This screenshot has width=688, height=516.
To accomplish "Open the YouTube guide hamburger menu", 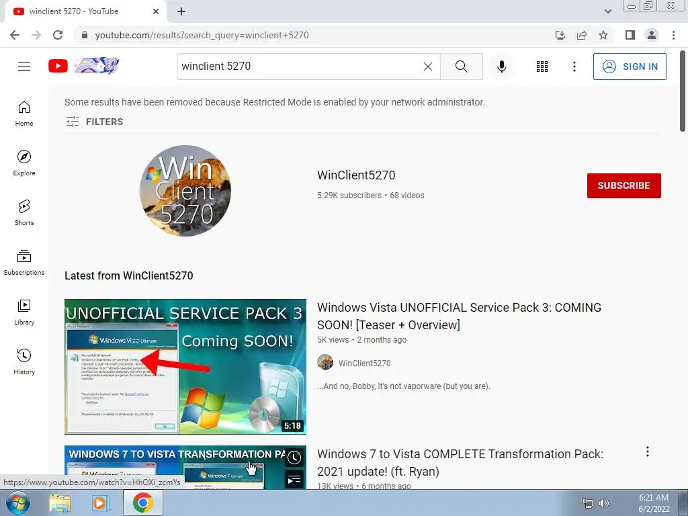I will (24, 67).
